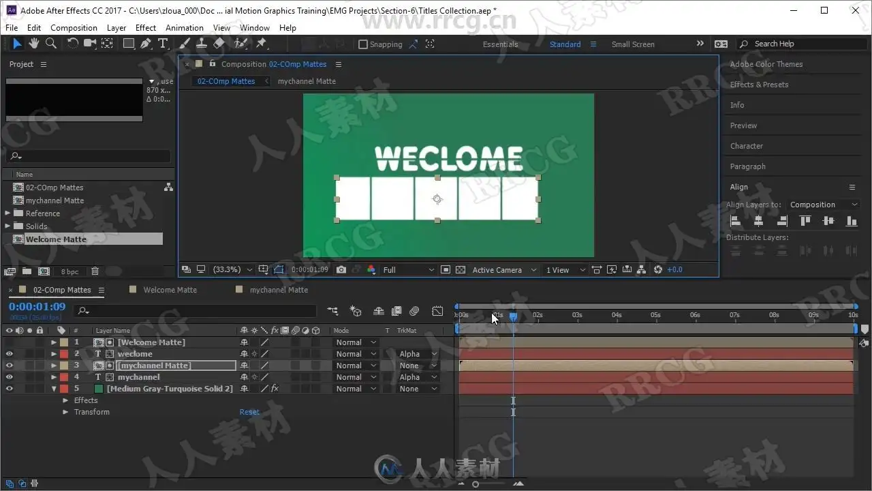Select the Rotation tool
Viewport: 872px width, 491px height.
click(73, 44)
